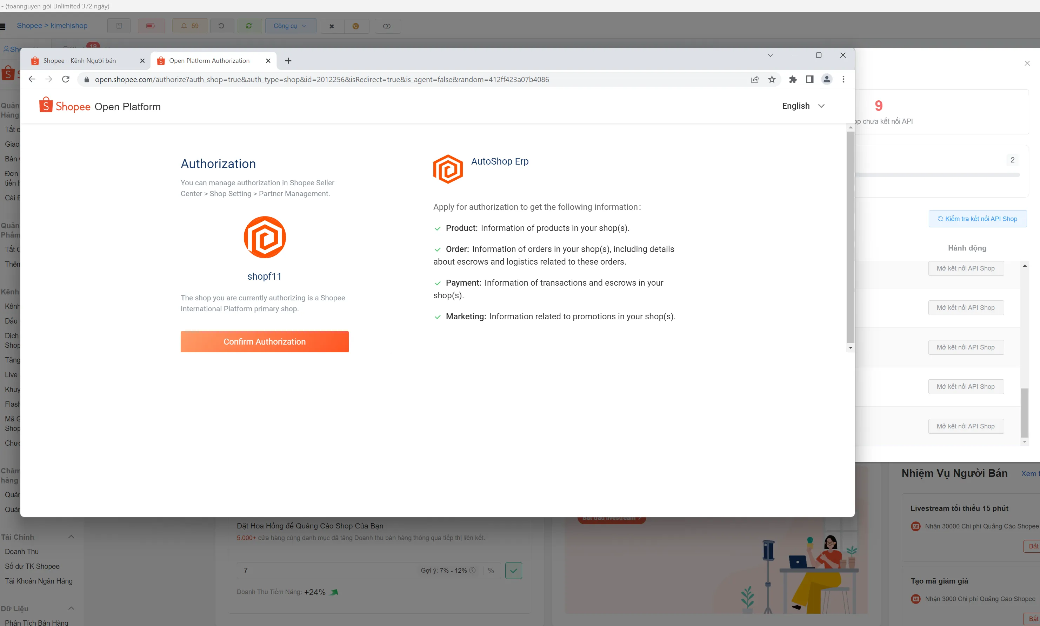Open the browser profile avatar
1040x626 pixels.
(x=827, y=79)
